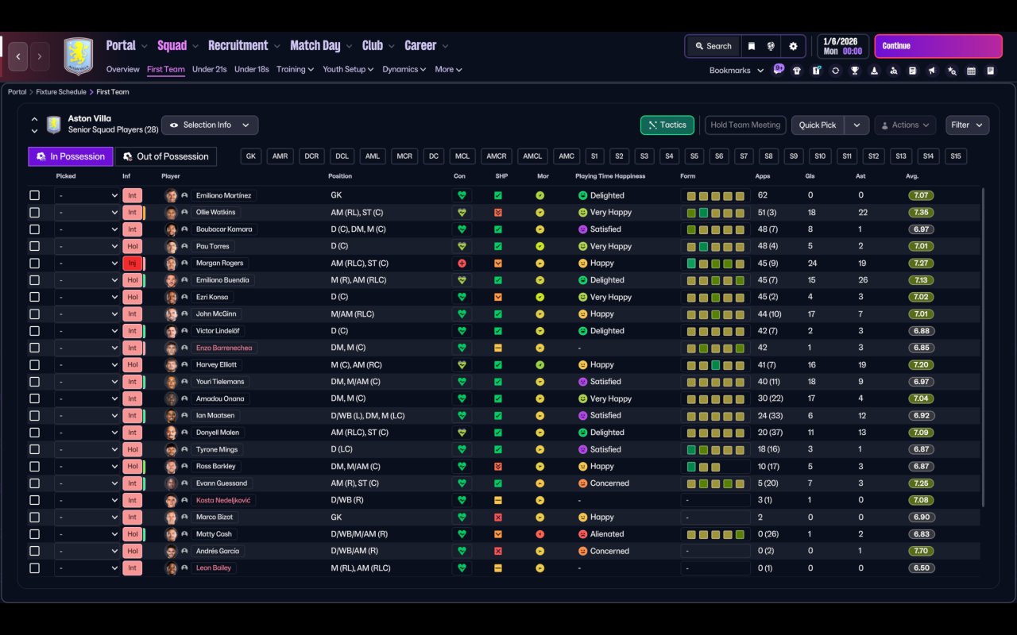Screen dimensions: 1017x635
Task: Open the Filter dropdown
Action: 967,125
